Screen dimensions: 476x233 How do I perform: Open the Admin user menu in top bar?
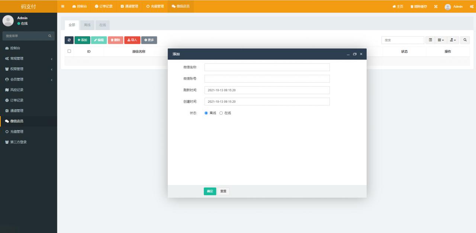[x=454, y=6]
